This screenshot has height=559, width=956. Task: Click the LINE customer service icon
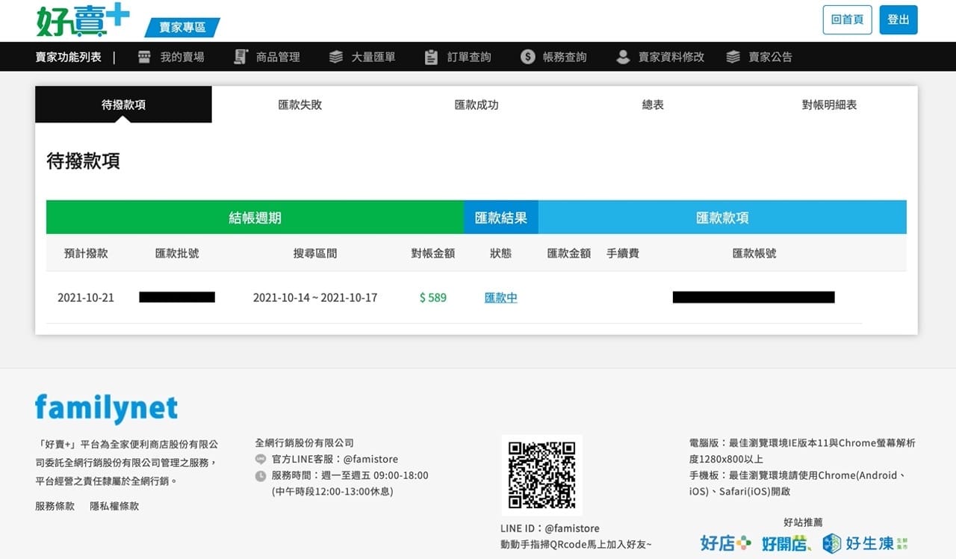pos(261,460)
